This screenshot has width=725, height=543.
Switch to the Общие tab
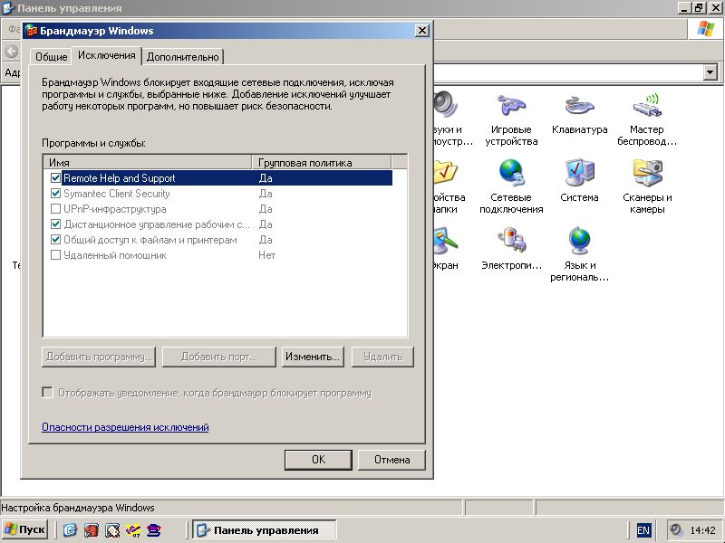[x=51, y=57]
